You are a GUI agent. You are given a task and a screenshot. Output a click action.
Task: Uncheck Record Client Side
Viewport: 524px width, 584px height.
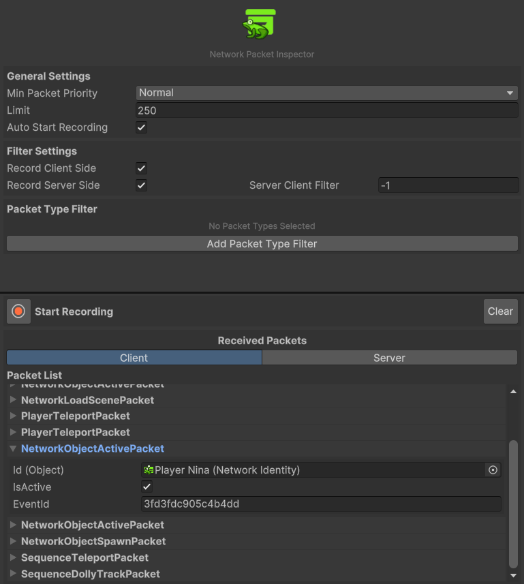141,168
